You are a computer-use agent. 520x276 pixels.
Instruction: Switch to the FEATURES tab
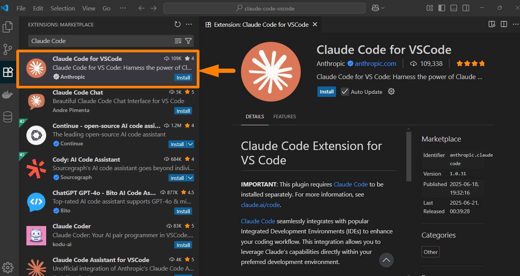coord(284,116)
